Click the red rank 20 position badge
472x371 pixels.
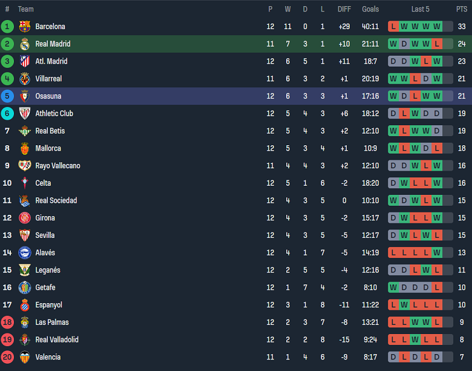[x=7, y=357]
